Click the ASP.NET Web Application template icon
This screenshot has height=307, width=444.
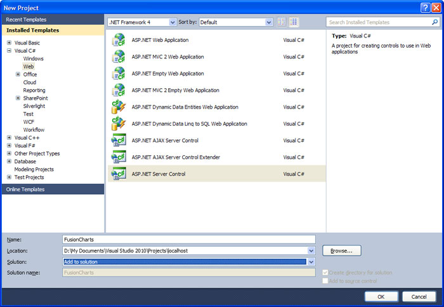coord(119,40)
